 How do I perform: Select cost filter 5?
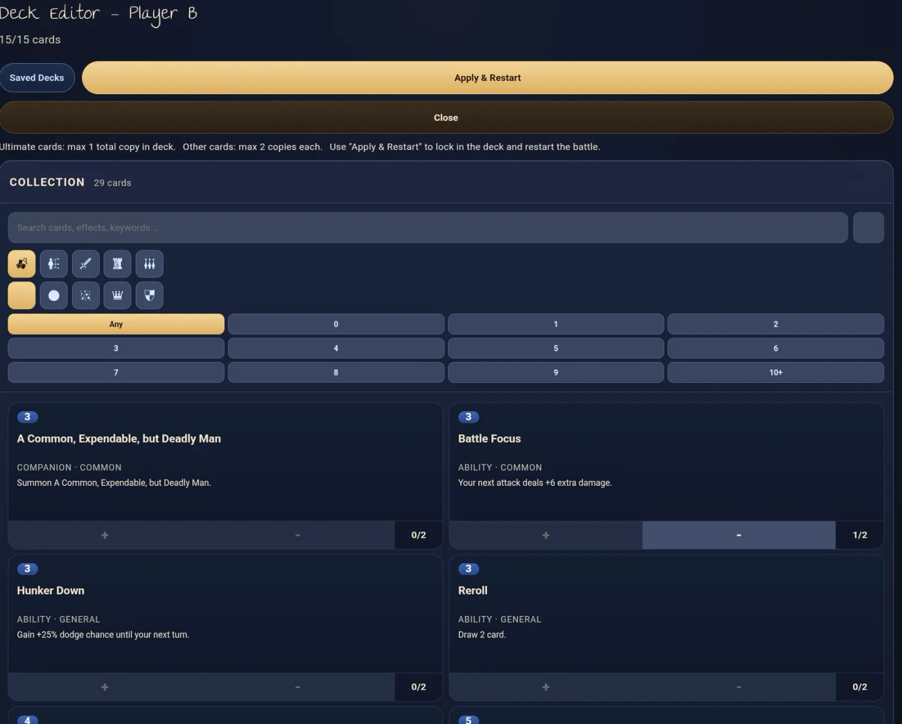[x=556, y=348]
